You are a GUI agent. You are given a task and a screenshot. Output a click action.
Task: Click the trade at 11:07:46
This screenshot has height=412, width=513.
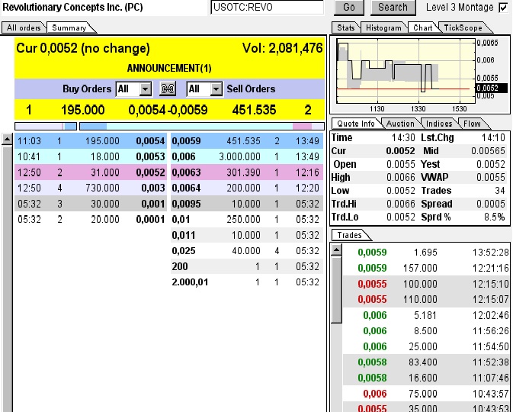pos(427,378)
